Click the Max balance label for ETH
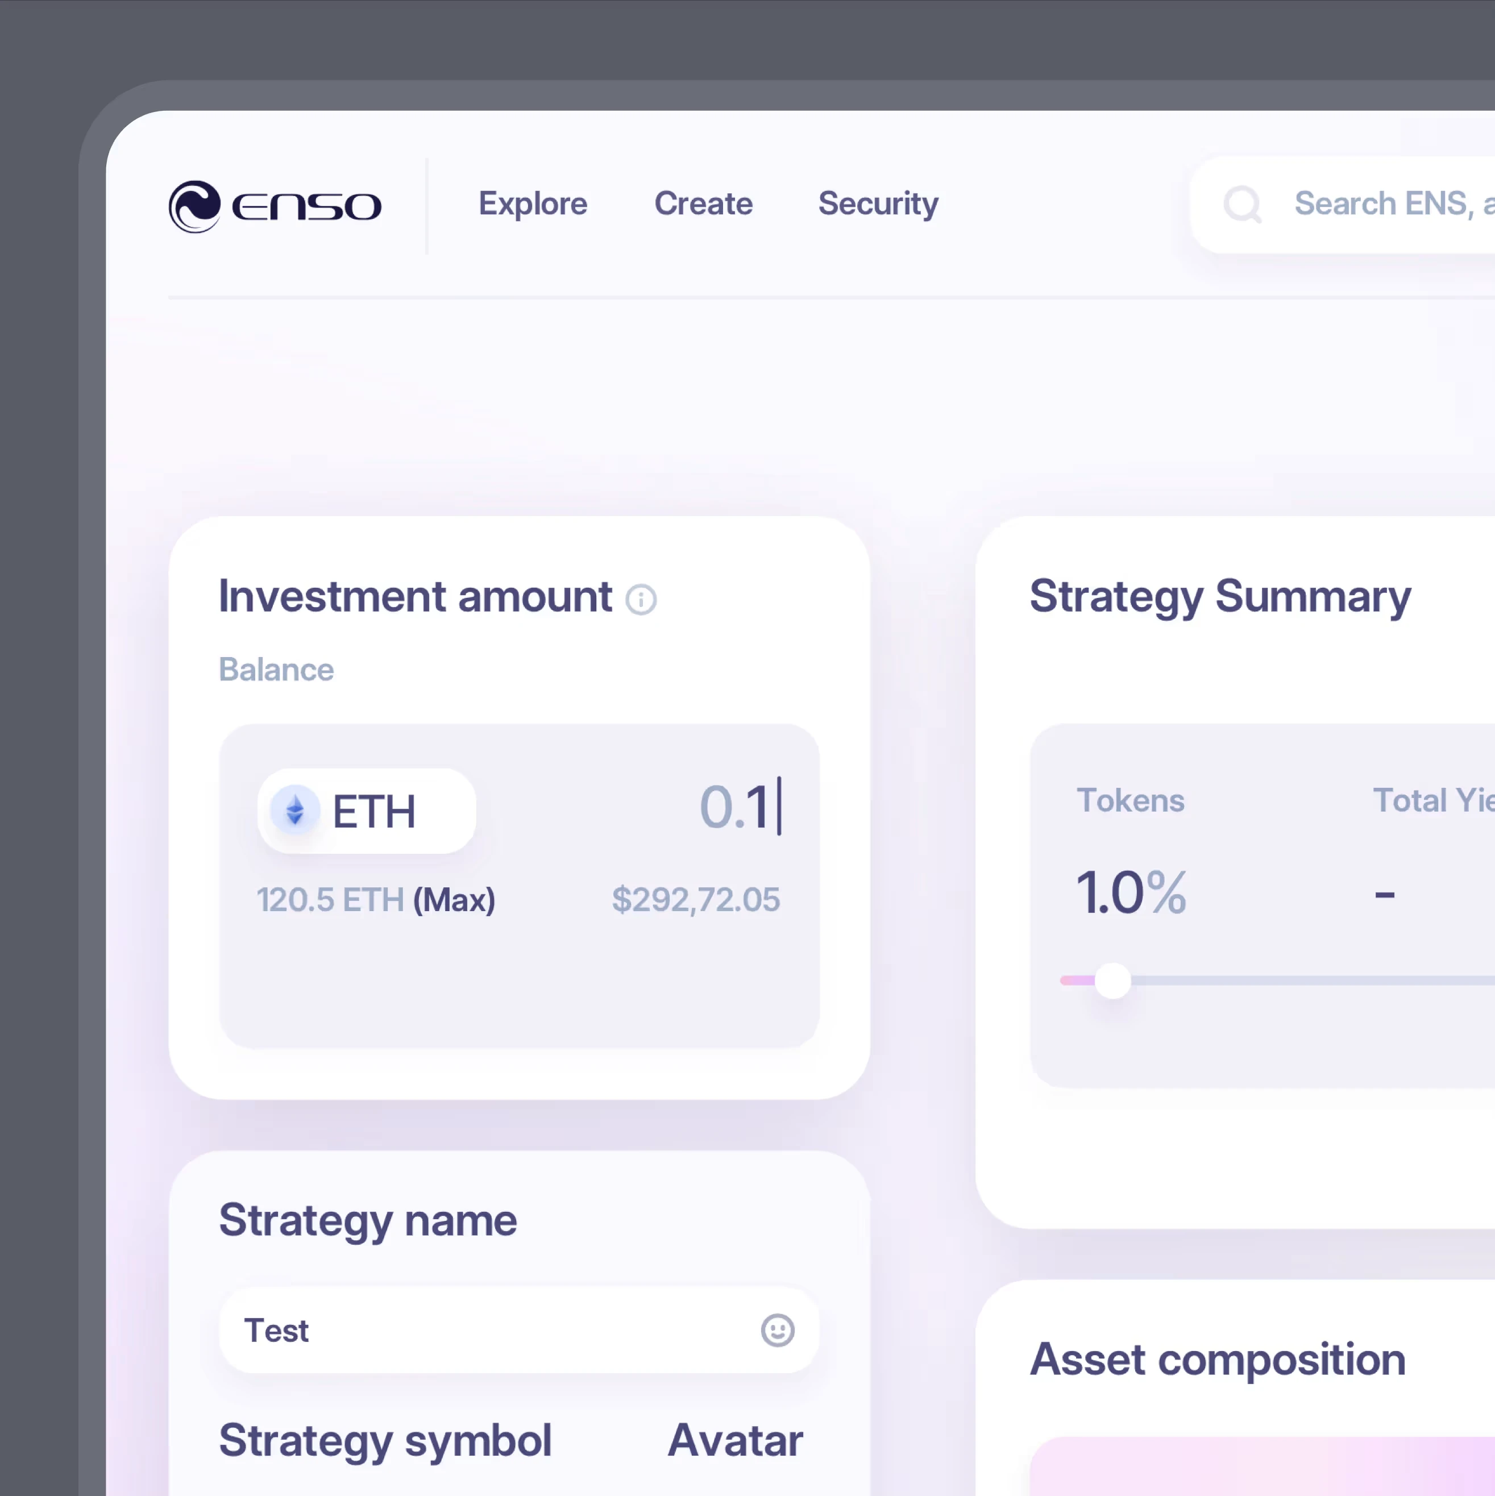The width and height of the screenshot is (1495, 1496). 378,899
